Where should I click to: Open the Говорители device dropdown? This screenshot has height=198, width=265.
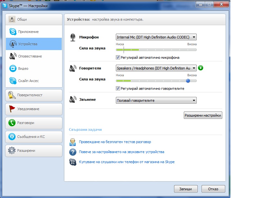point(156,68)
